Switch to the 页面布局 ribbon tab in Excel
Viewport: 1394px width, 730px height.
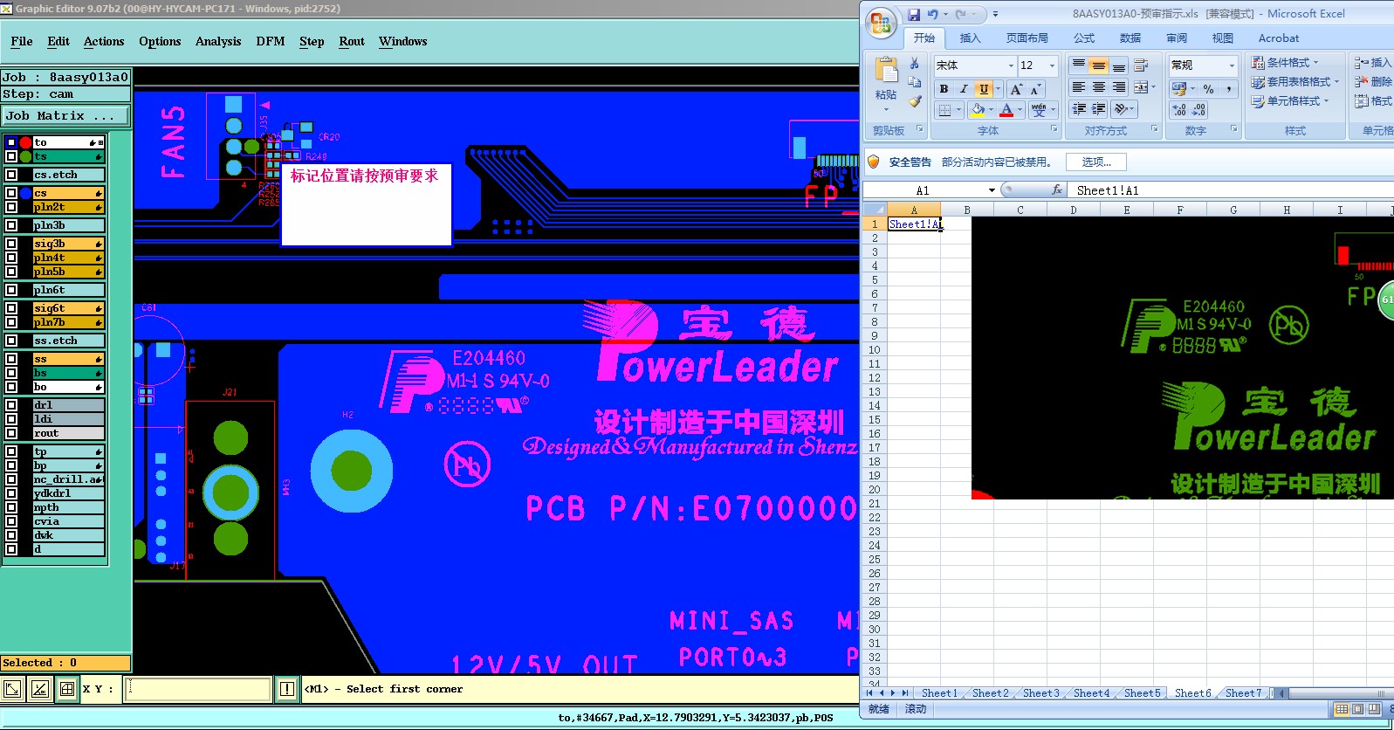[x=1027, y=38]
